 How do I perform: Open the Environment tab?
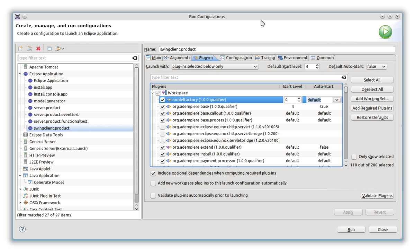pyautogui.click(x=292, y=58)
